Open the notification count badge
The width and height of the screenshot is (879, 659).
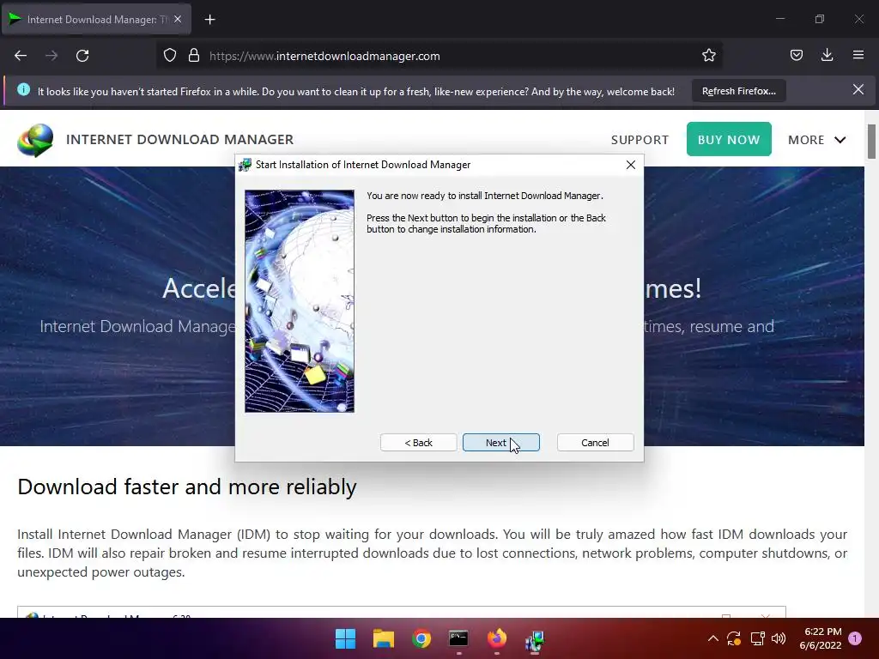[855, 638]
